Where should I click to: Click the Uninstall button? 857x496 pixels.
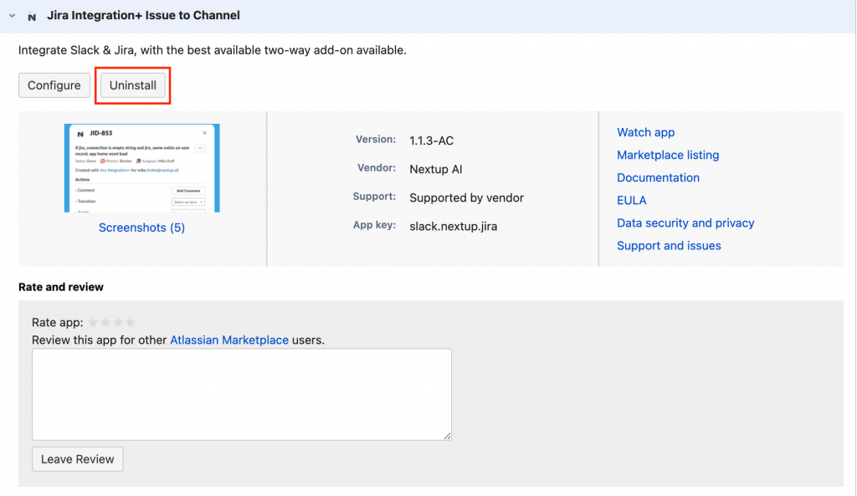(x=133, y=85)
